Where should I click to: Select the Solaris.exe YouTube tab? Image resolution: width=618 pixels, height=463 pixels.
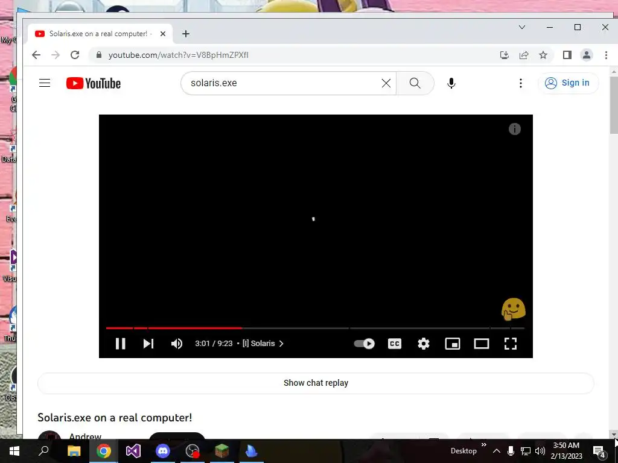(100, 34)
